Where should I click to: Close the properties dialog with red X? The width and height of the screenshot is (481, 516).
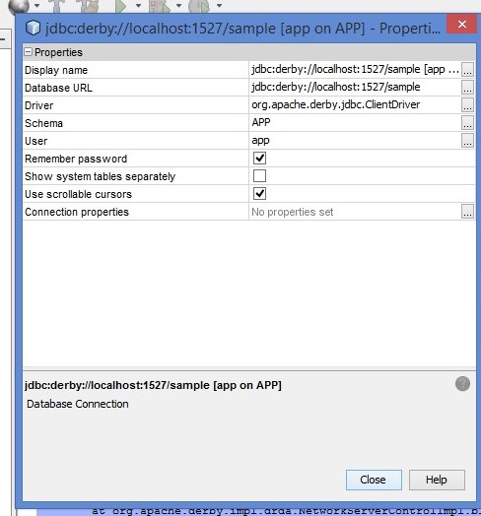[462, 24]
